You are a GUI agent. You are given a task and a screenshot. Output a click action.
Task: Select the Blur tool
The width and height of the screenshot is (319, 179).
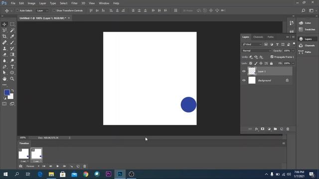click(4, 61)
